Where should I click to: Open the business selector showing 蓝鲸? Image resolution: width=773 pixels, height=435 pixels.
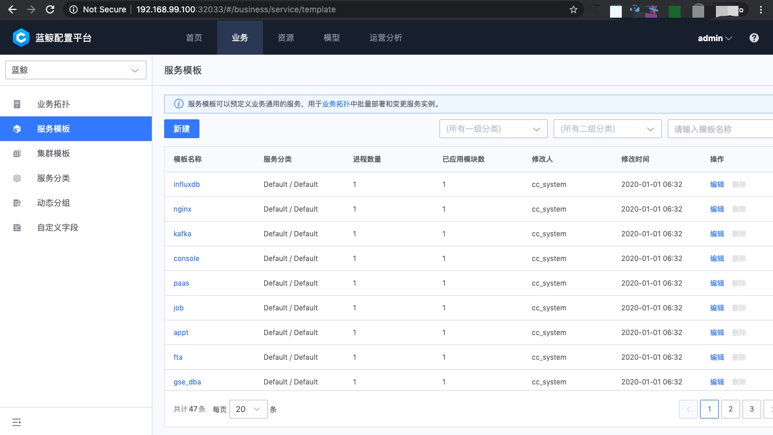tap(76, 70)
